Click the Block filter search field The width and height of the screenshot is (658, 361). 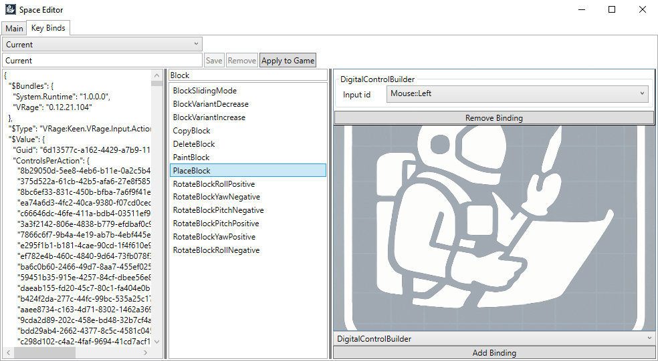point(247,75)
